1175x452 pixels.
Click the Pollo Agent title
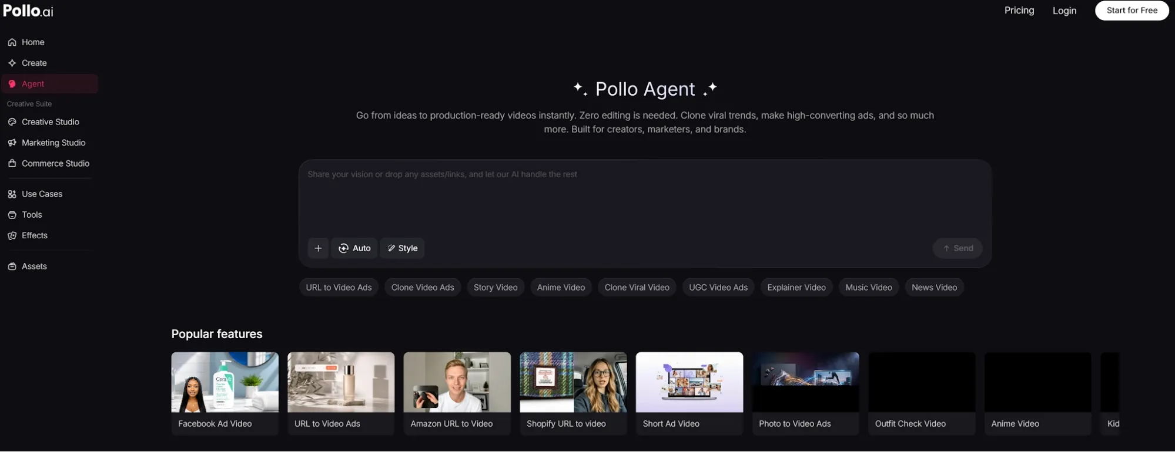(645, 89)
